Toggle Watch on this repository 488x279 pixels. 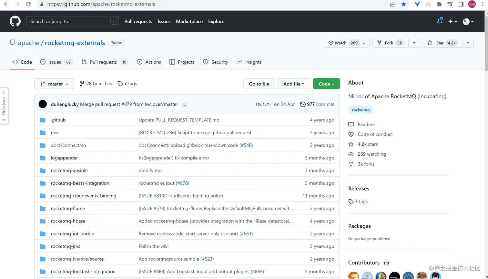346,43
